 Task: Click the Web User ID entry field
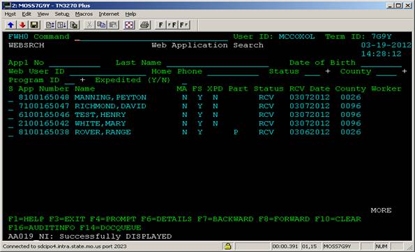pos(107,72)
